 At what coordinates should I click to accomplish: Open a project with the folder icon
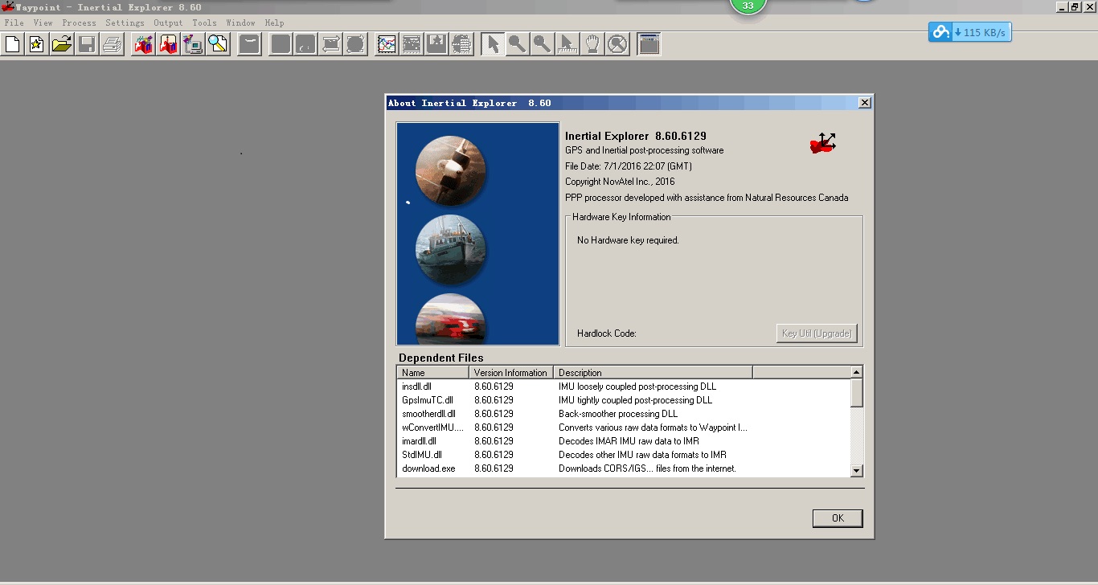coord(62,44)
